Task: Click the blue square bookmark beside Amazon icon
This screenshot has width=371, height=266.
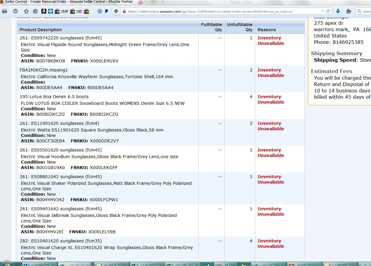Action: [50, 12]
